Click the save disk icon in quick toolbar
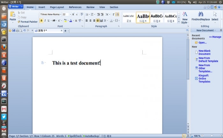Image resolution: width=223 pixels, height=138 pixels. coord(14,31)
